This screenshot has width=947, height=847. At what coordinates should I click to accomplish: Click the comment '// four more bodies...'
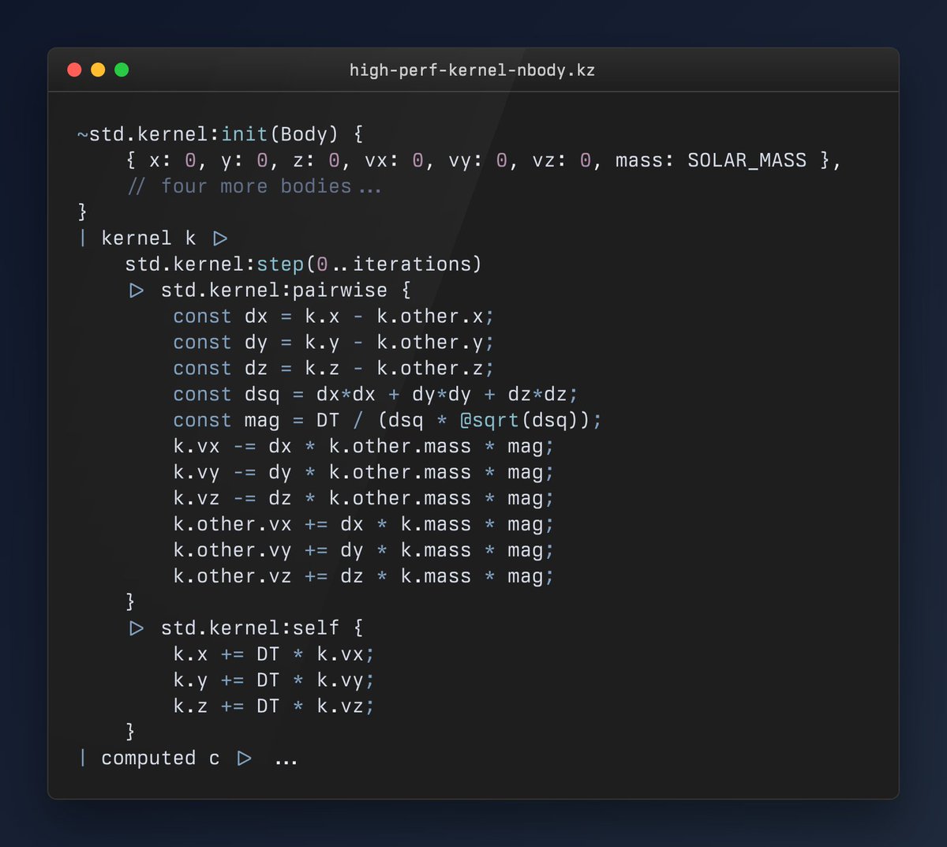pos(254,186)
